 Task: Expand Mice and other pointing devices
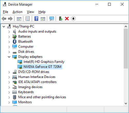coord(9,98)
